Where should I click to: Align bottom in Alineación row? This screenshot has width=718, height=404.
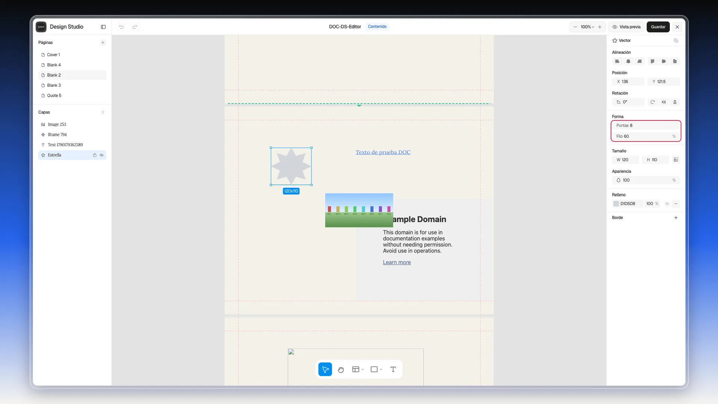675,61
